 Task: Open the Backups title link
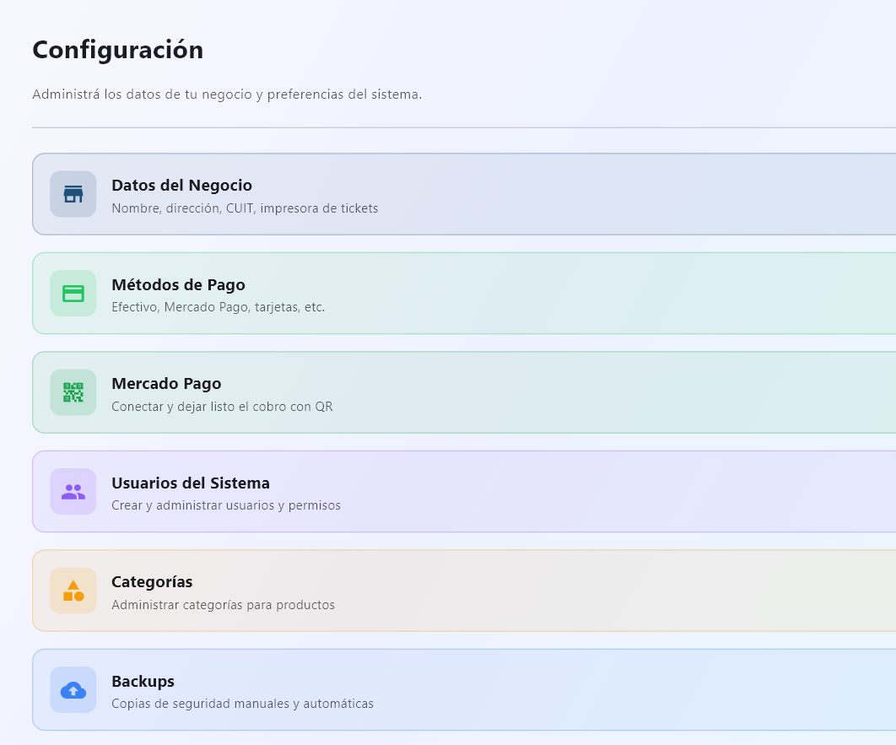coord(143,682)
